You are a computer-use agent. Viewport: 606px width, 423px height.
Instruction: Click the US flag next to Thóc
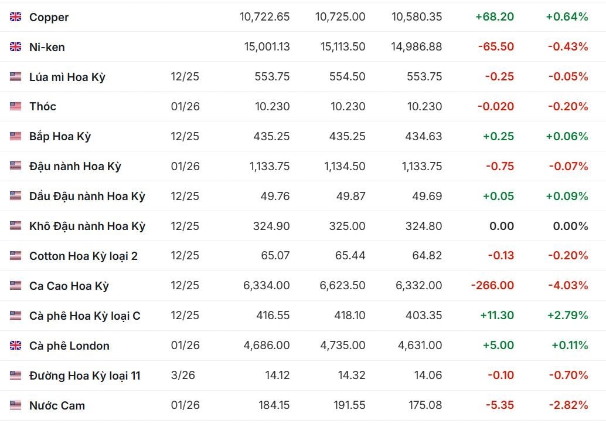coord(16,106)
